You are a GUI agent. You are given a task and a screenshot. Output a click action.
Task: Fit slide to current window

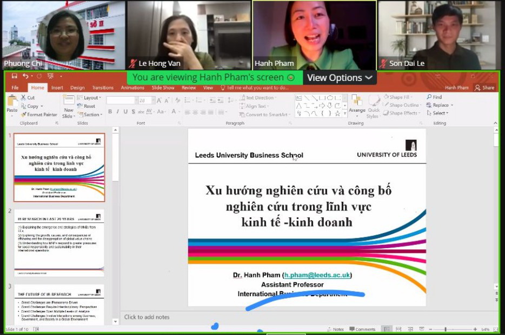tap(495, 330)
